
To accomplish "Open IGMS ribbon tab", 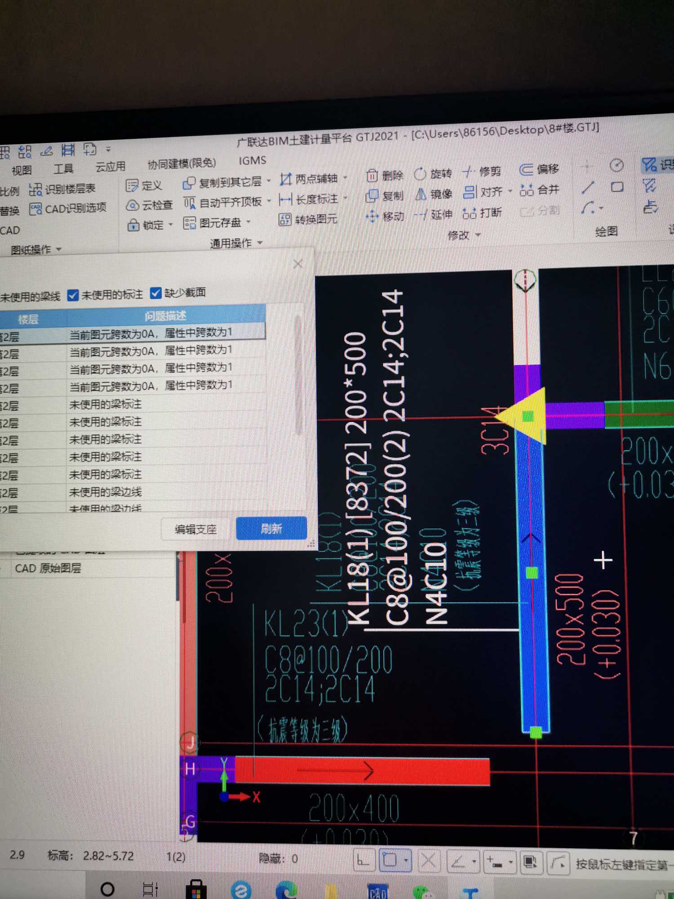I will (252, 160).
